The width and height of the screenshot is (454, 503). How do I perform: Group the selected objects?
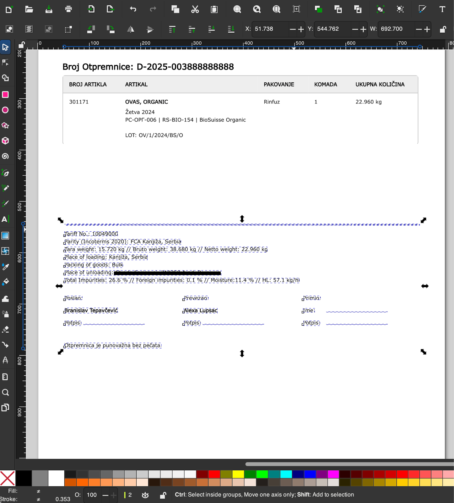pos(380,9)
